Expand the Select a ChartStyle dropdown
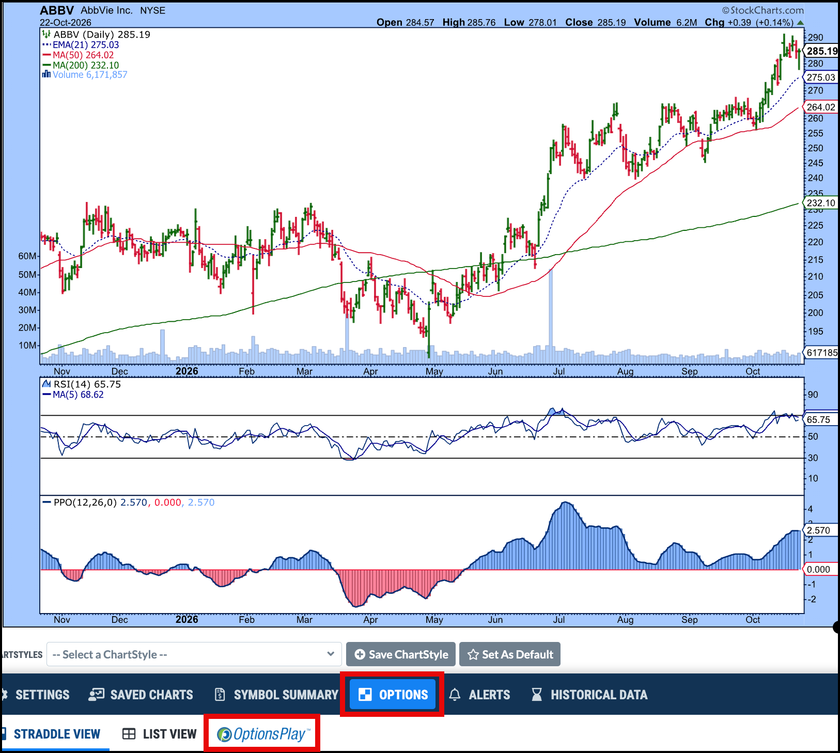Viewport: 840px width, 753px height. tap(194, 654)
